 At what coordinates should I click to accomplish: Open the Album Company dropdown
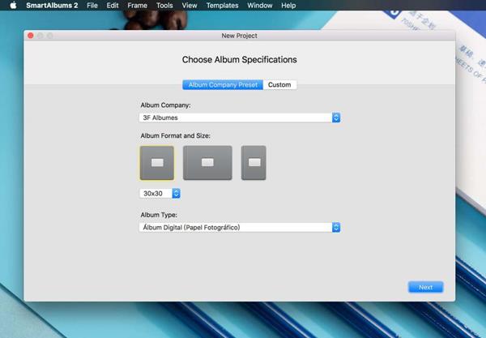click(240, 118)
